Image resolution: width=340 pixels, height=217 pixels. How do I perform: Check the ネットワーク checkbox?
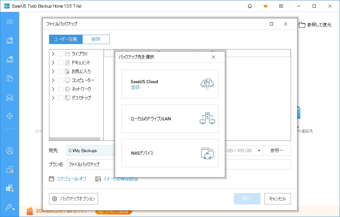pyautogui.click(x=61, y=89)
